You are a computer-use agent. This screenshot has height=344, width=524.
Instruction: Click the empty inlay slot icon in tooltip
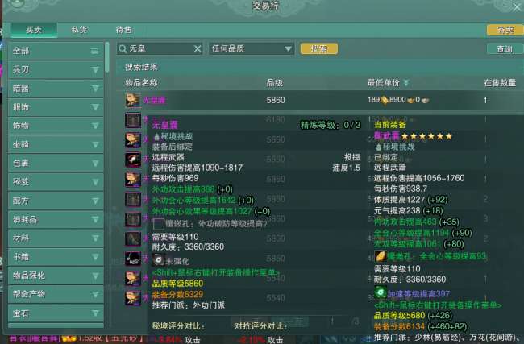click(158, 223)
